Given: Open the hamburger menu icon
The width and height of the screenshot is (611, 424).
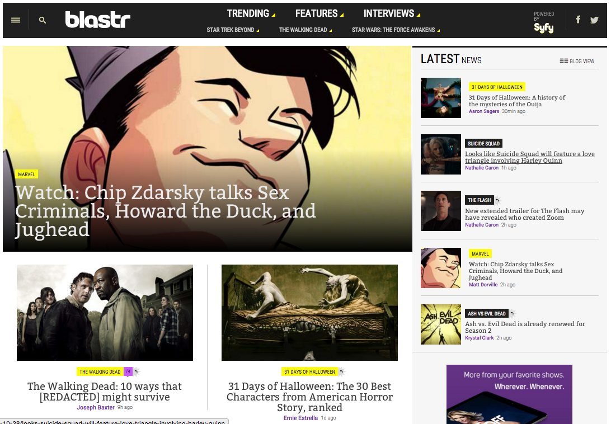Looking at the screenshot, I should click(x=16, y=20).
